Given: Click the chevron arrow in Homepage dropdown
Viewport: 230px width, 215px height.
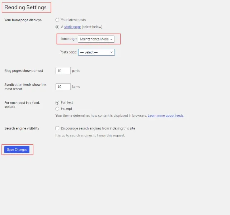Looking at the screenshot, I should (111, 39).
